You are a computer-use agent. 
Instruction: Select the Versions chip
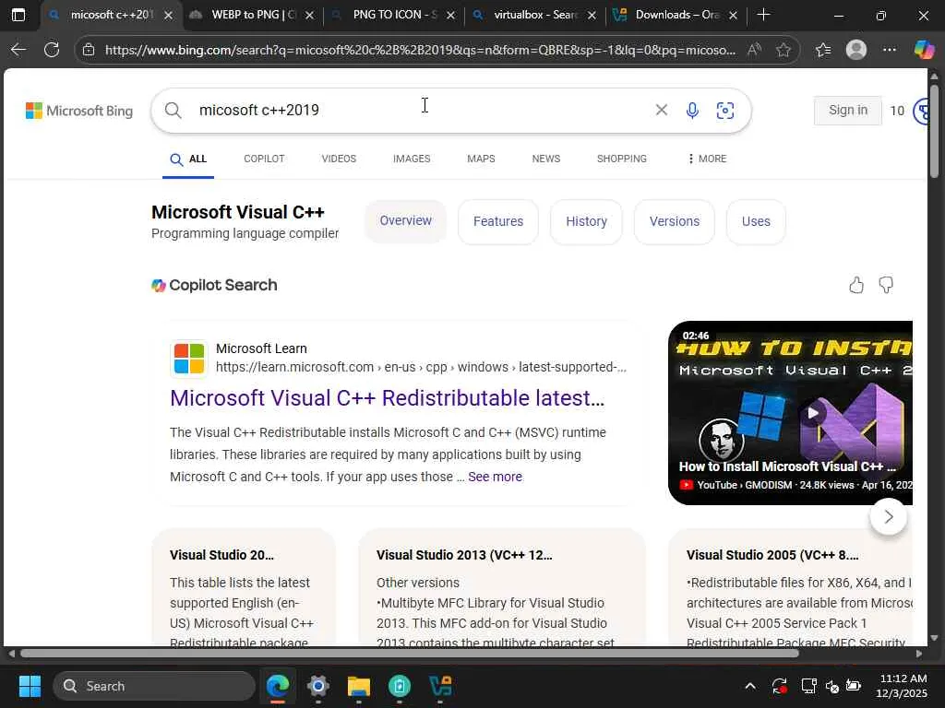point(675,221)
